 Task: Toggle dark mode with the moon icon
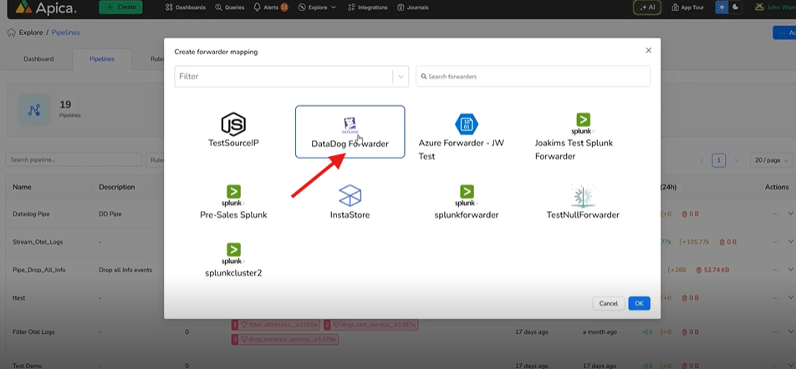tap(736, 8)
